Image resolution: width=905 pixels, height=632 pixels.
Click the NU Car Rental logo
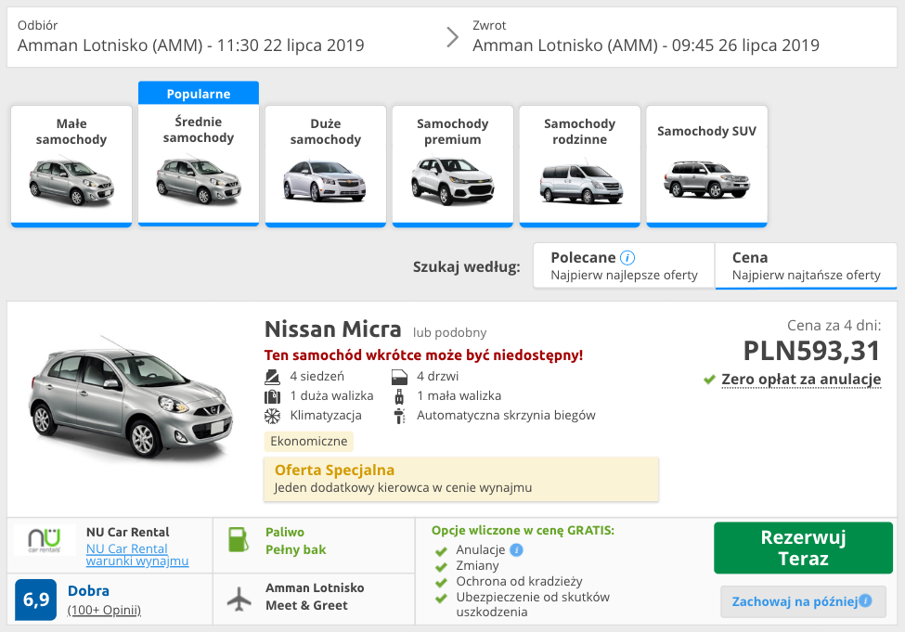point(45,540)
